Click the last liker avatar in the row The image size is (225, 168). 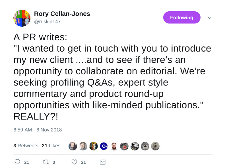click(x=155, y=146)
